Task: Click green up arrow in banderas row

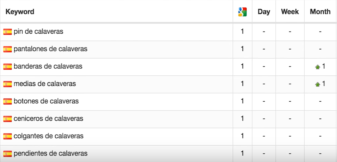Action: [x=317, y=67]
